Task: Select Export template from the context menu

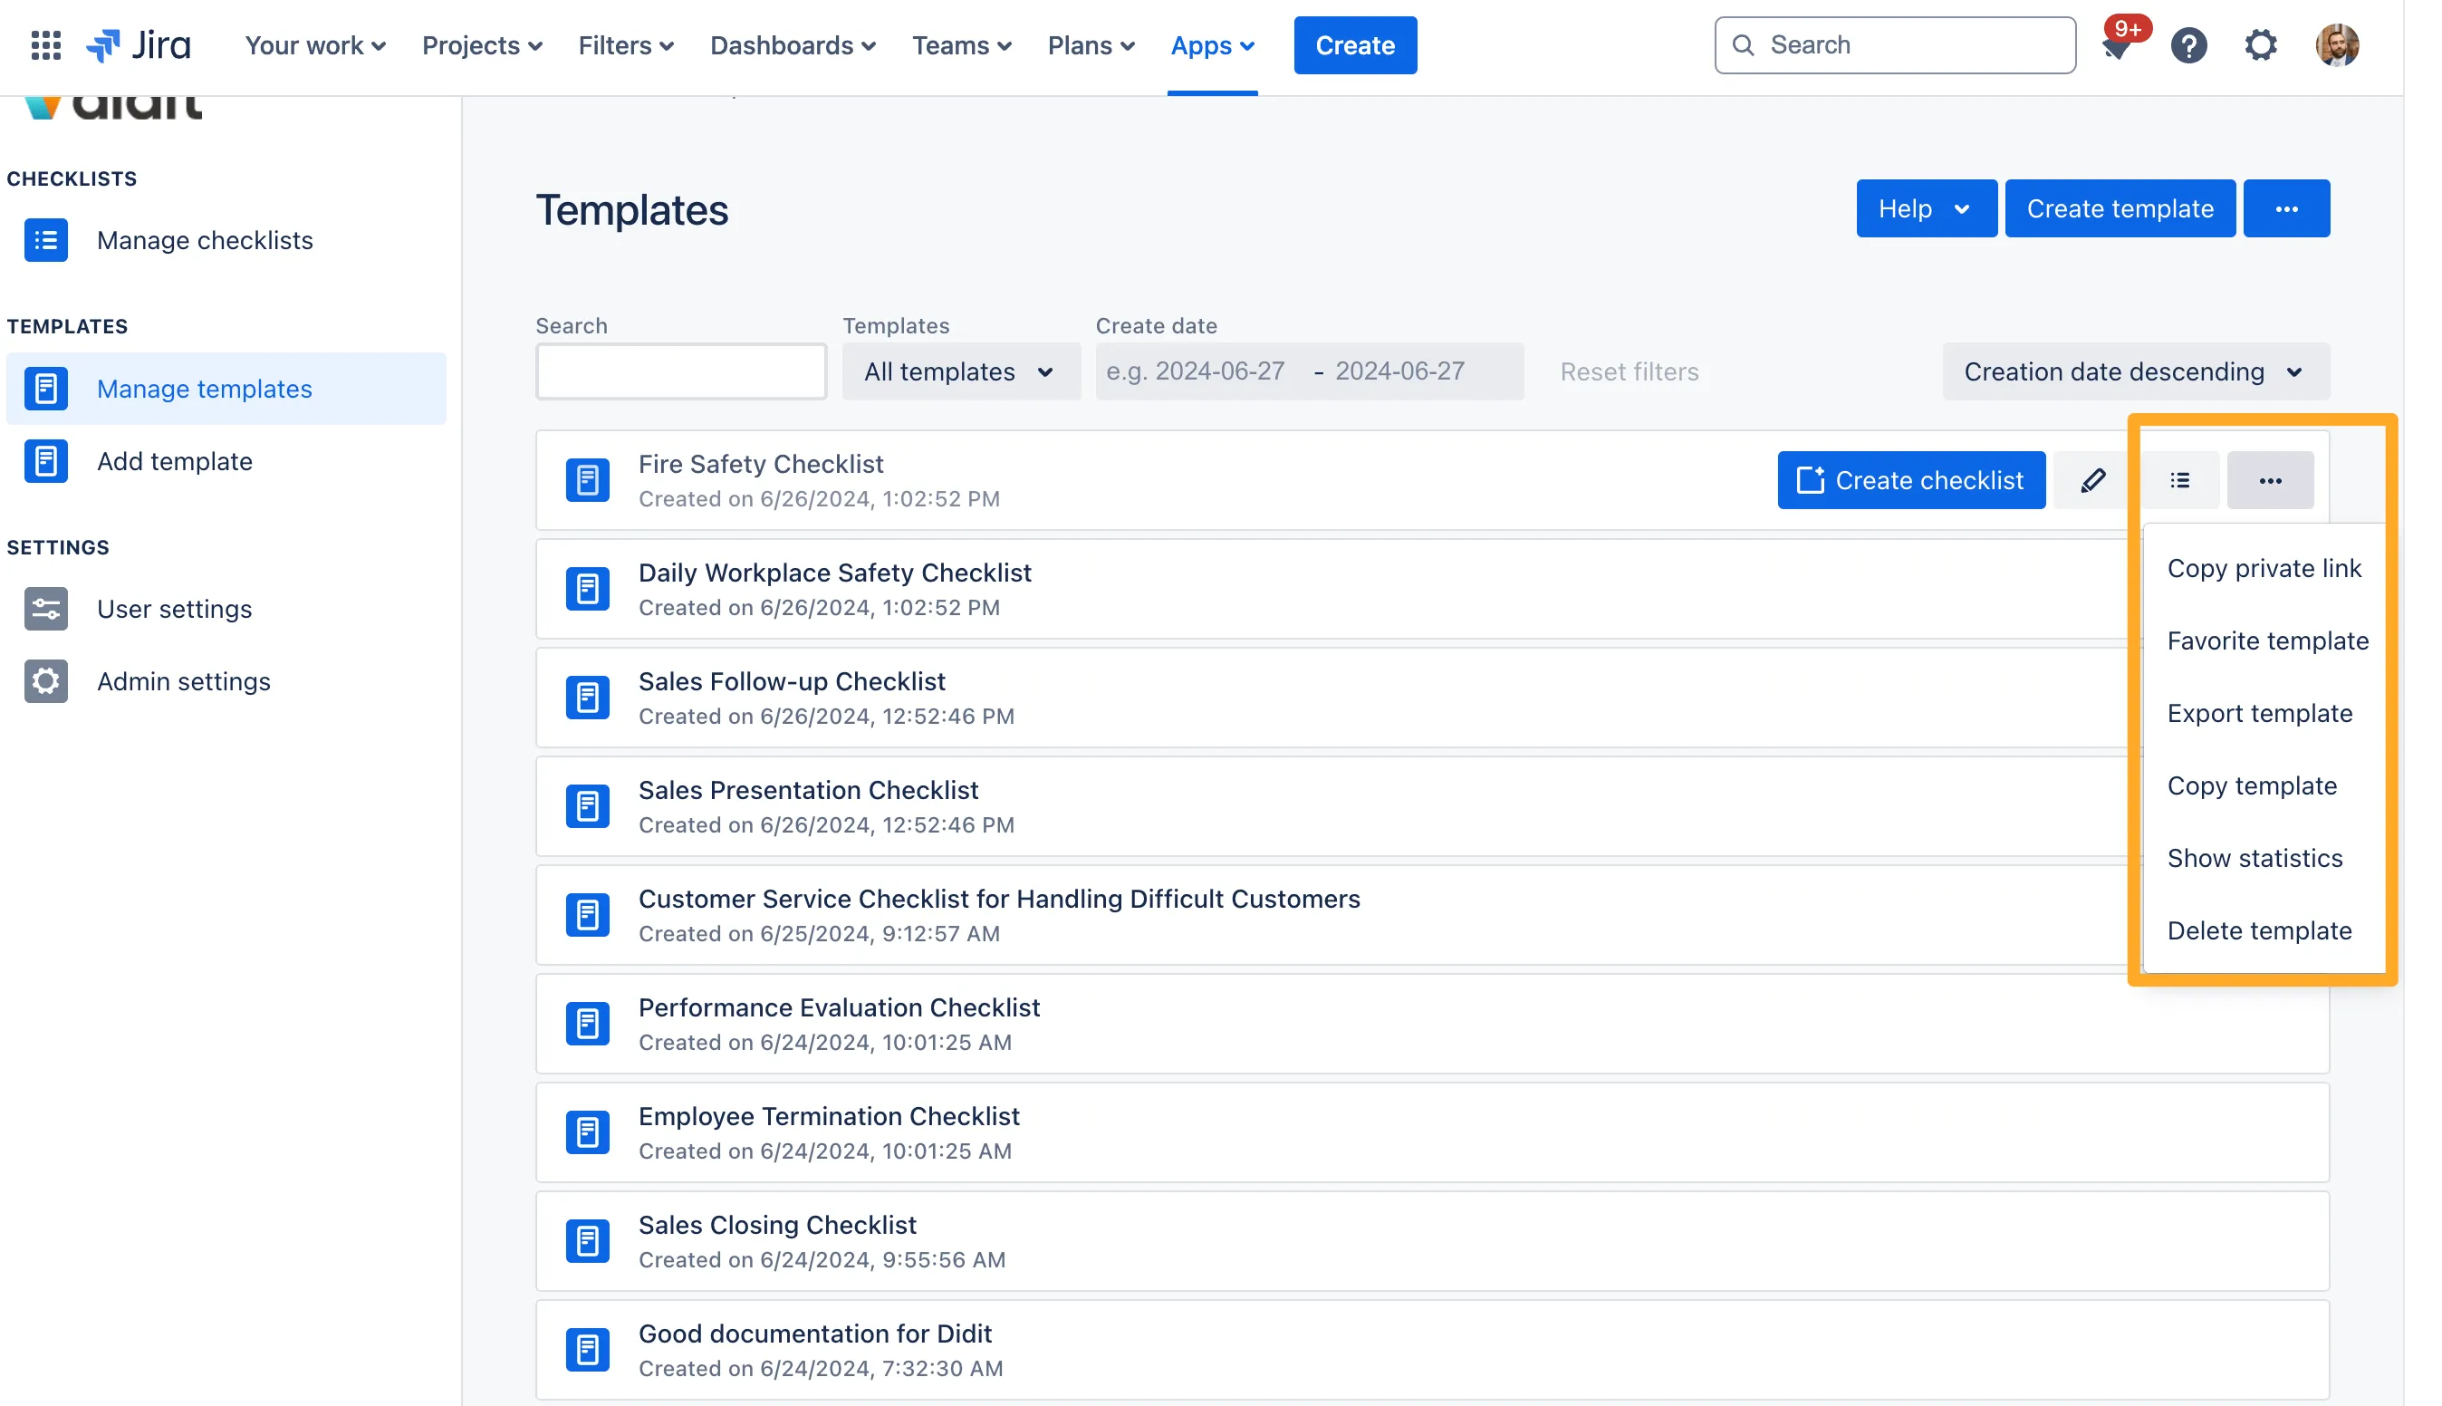Action: coord(2259,714)
